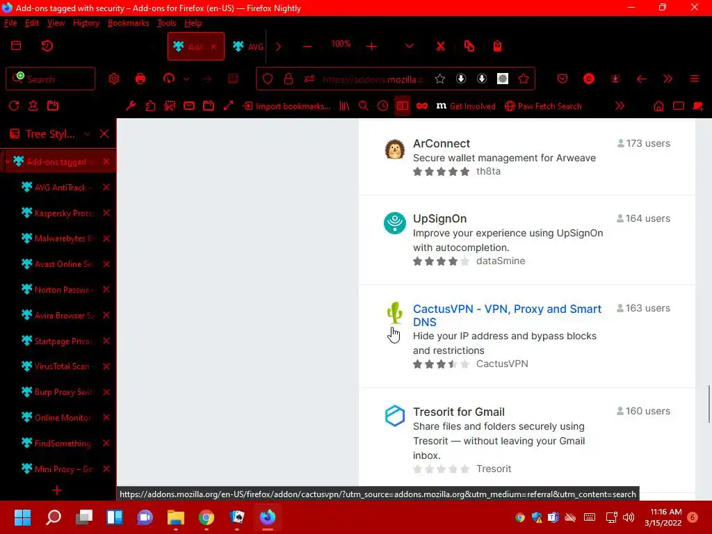Open the View menu
This screenshot has height=534, width=712.
(56, 23)
